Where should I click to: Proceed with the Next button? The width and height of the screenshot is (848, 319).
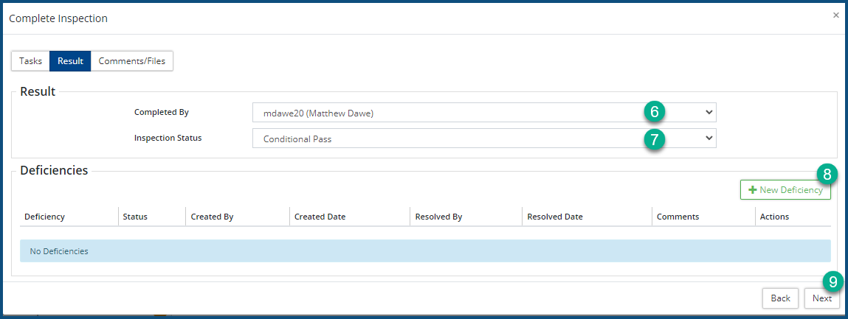coord(821,298)
